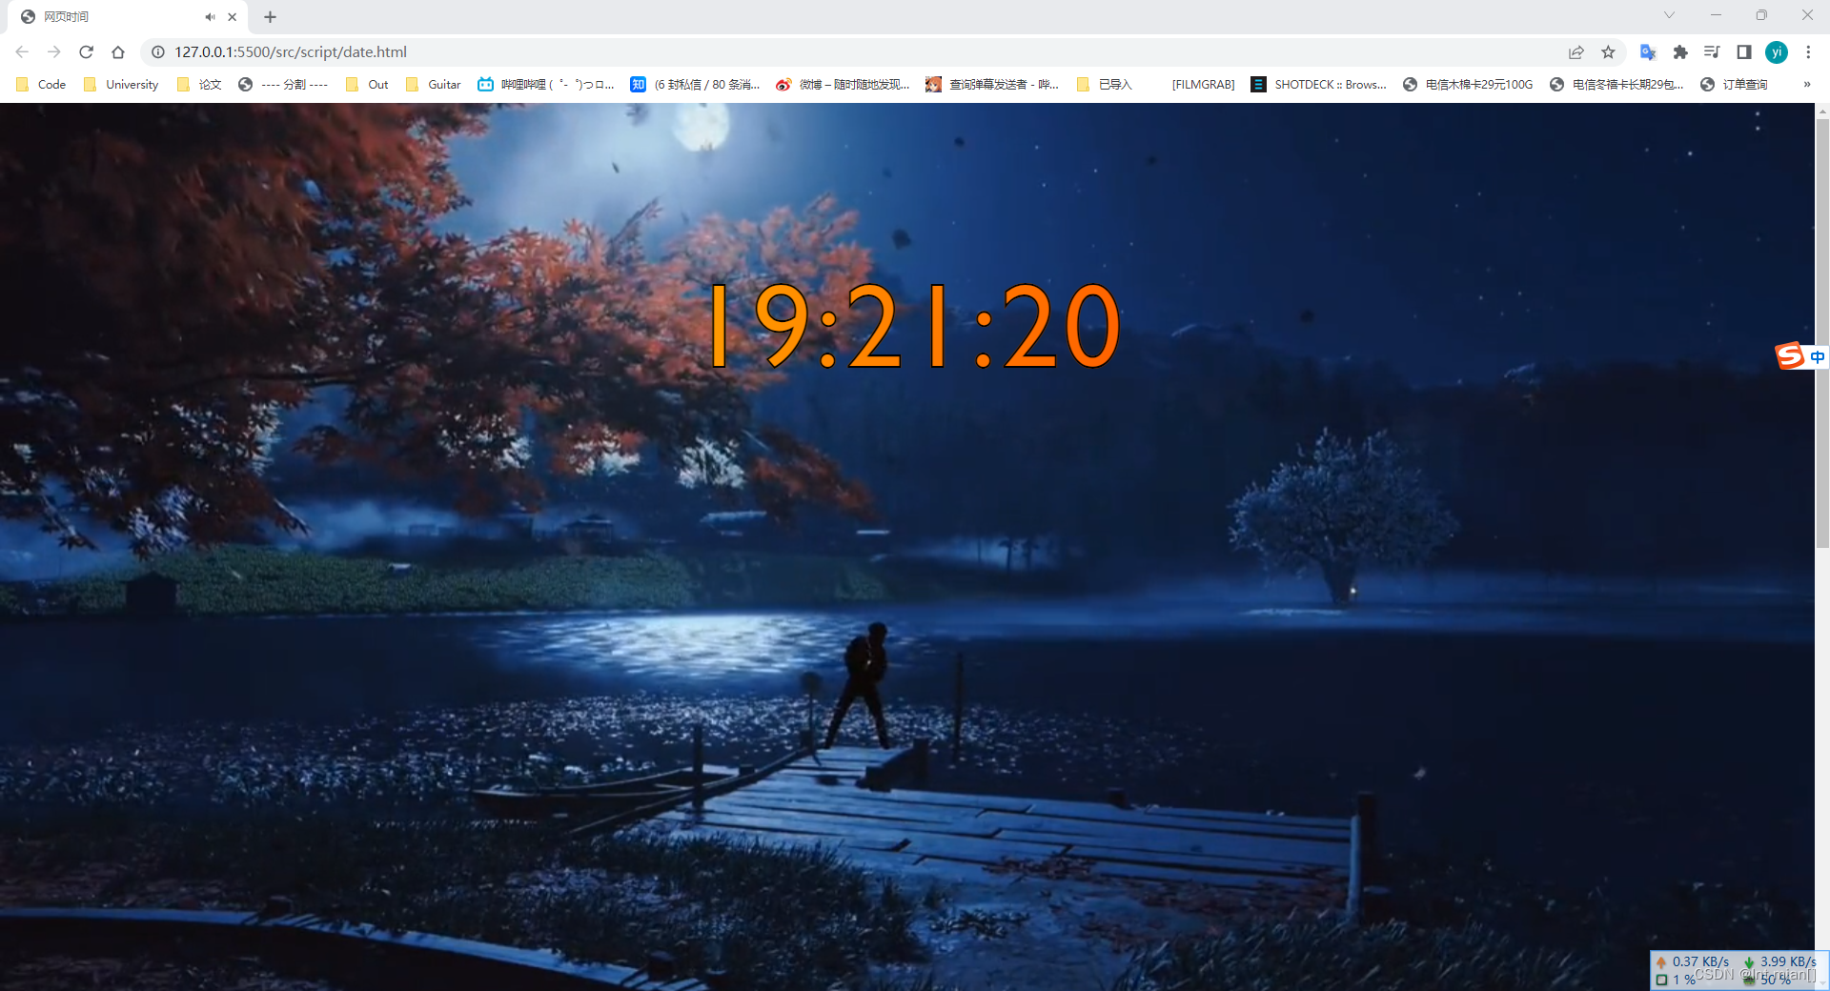
Task: Open the SHOTDECK bookmark
Action: 1319,85
